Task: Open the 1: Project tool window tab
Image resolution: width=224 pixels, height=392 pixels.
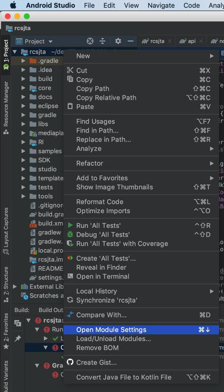Action: click(6, 55)
